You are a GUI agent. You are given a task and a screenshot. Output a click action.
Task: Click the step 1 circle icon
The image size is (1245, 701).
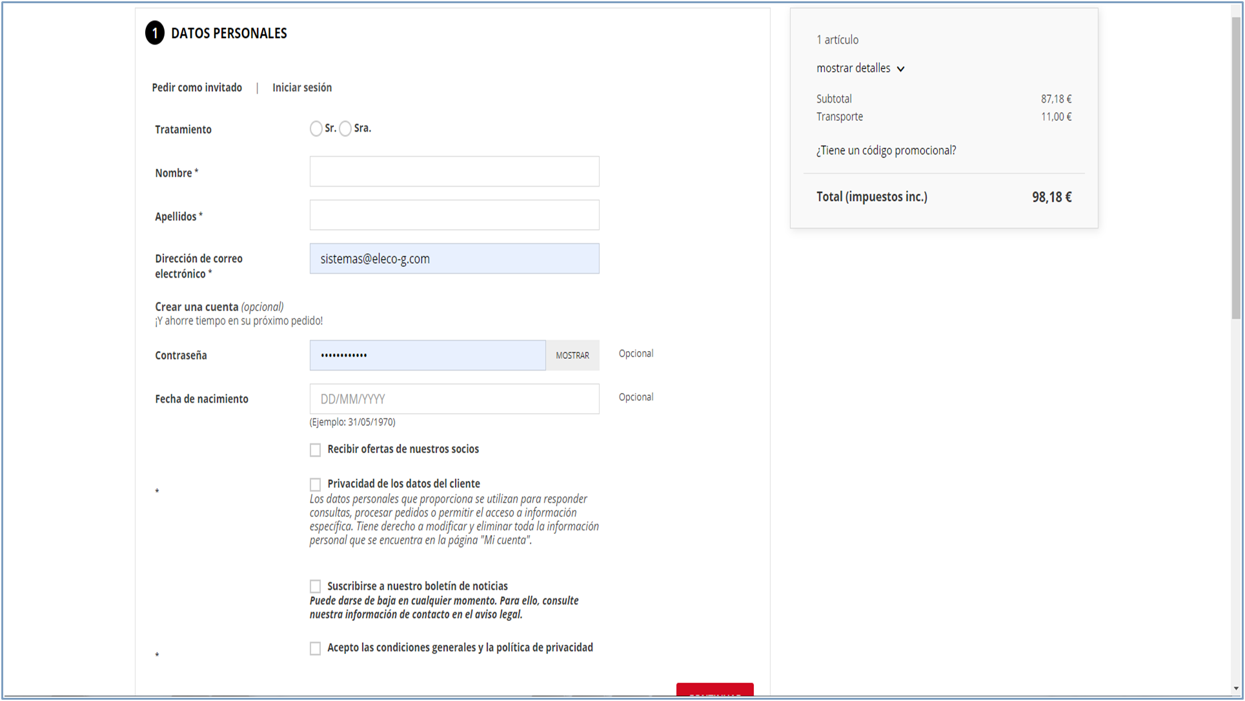tap(155, 33)
